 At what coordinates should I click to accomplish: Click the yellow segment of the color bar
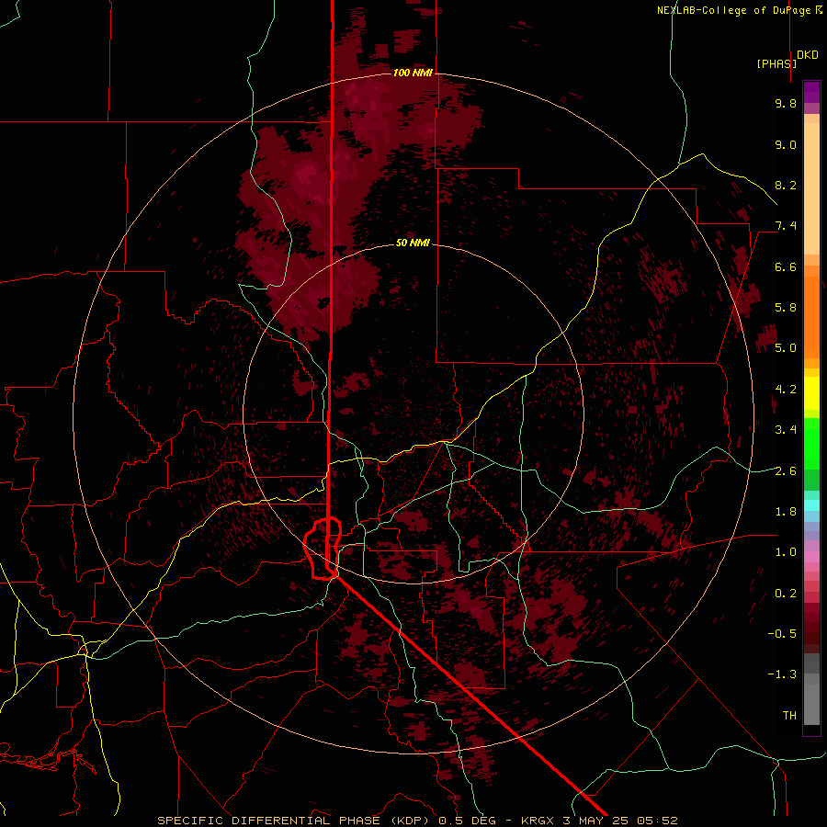[x=811, y=393]
